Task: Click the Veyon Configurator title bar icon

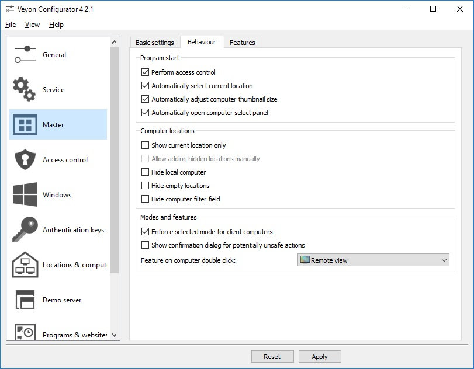Action: pyautogui.click(x=10, y=9)
